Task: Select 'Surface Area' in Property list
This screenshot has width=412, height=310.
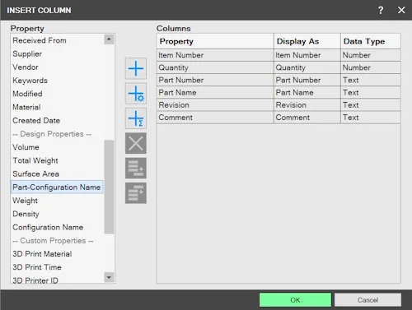Action: click(57, 174)
